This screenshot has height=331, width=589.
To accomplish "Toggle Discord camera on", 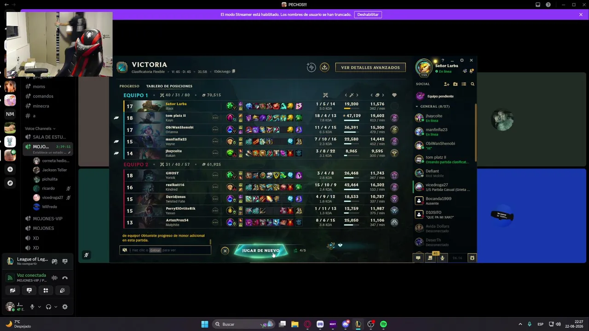I will 12,291.
